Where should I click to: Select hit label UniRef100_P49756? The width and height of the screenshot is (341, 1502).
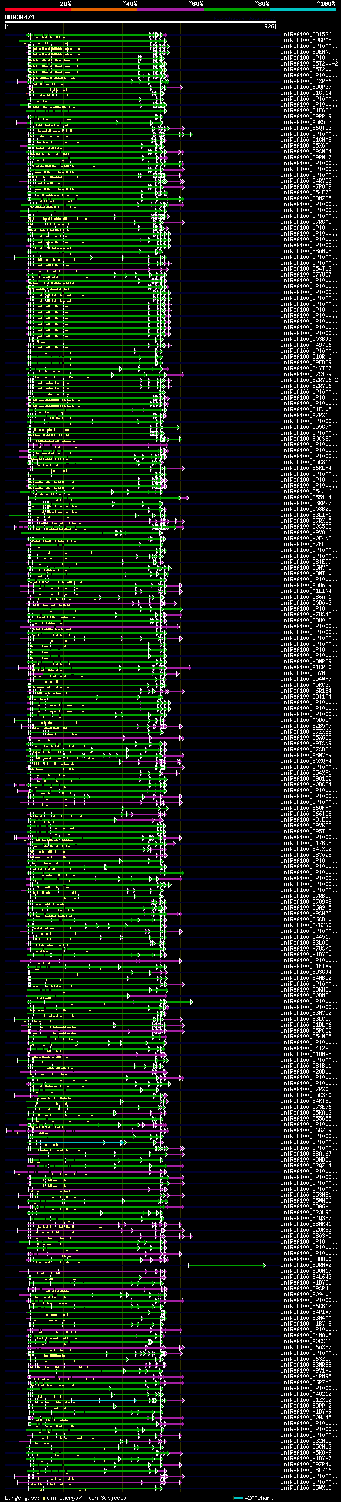(306, 345)
